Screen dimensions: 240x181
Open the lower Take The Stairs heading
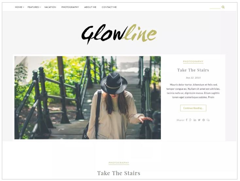[x=119, y=173]
